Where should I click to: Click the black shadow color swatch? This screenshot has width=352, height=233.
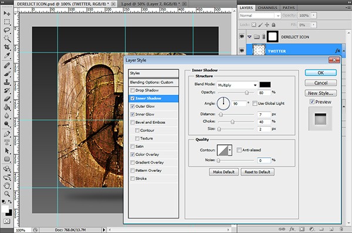click(265, 85)
